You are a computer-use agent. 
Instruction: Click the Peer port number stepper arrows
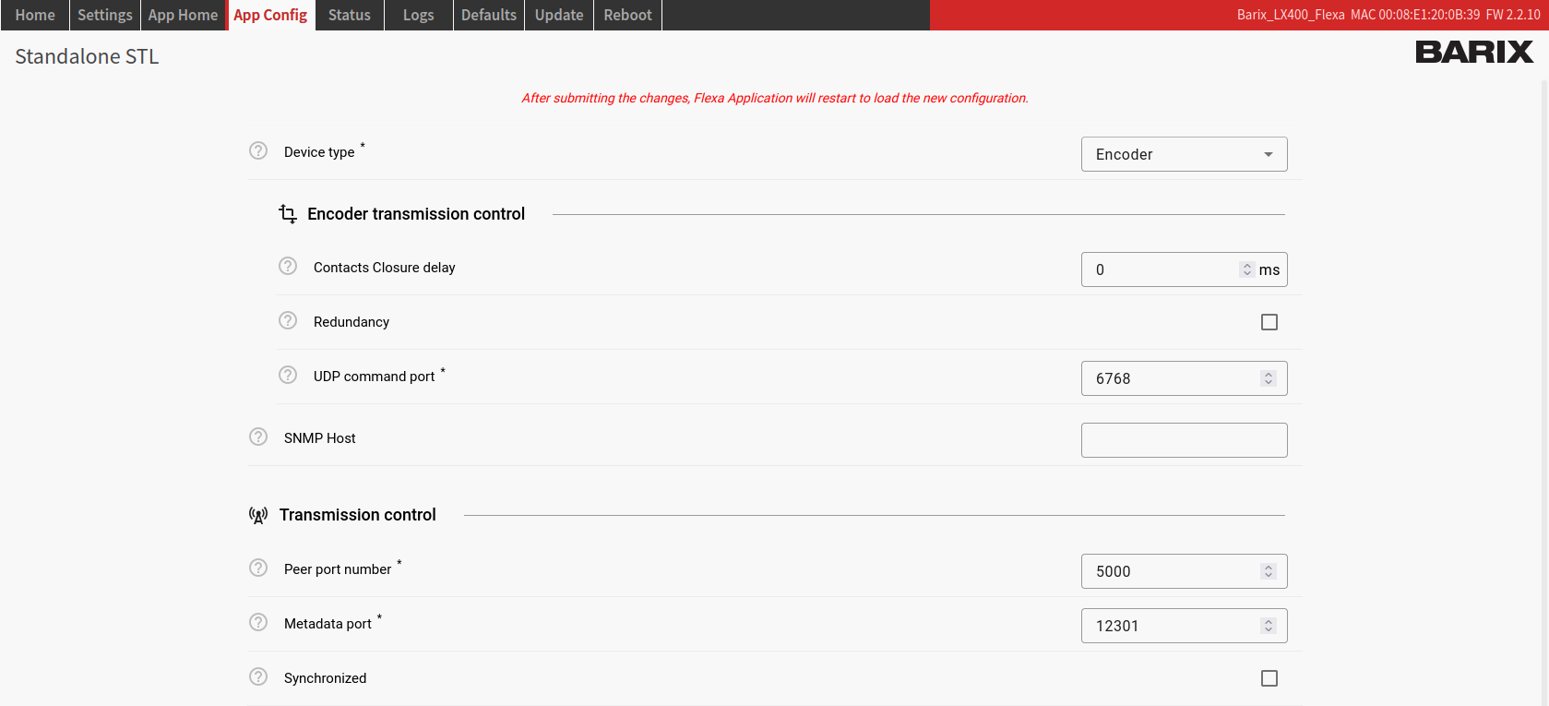pyautogui.click(x=1269, y=571)
